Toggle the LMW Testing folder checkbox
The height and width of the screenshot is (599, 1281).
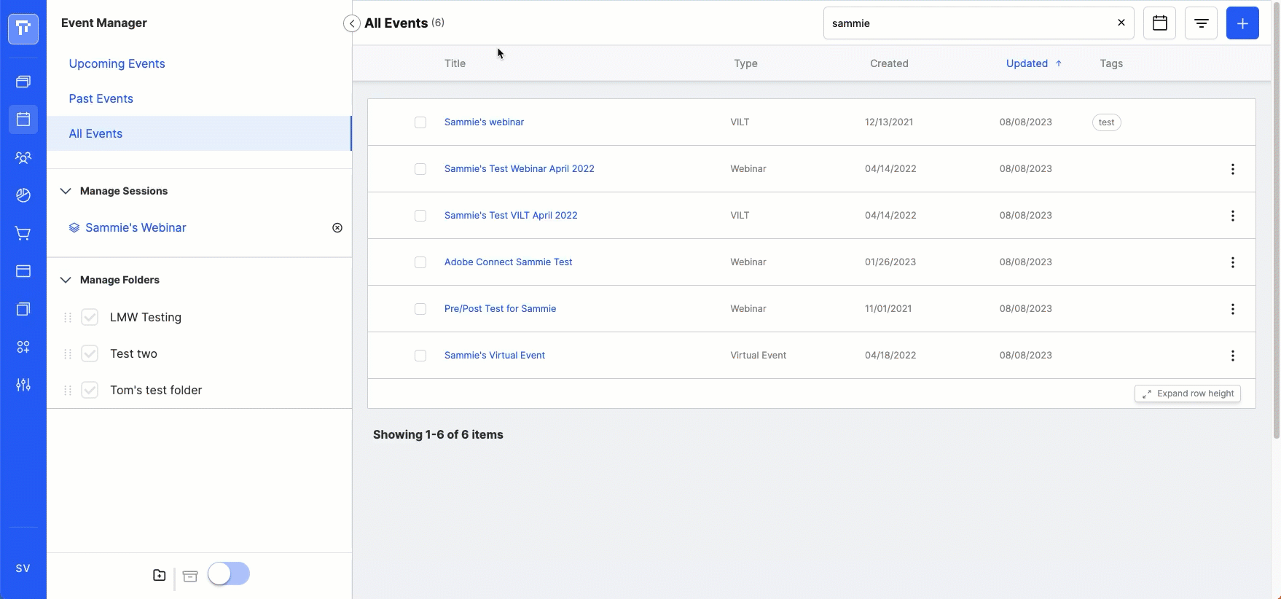[90, 317]
